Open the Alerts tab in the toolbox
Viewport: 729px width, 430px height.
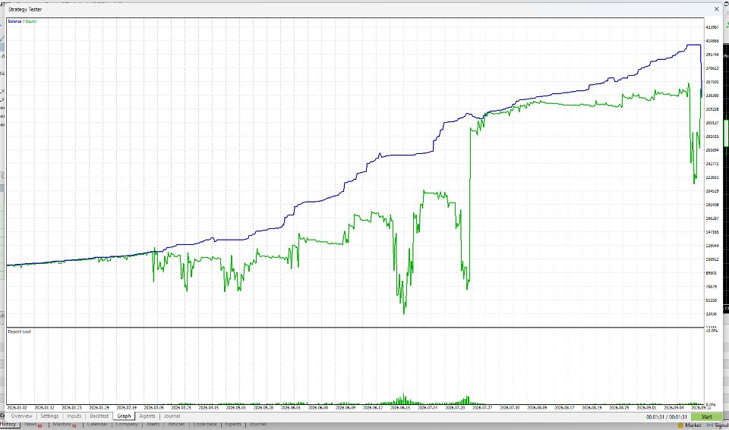(153, 425)
